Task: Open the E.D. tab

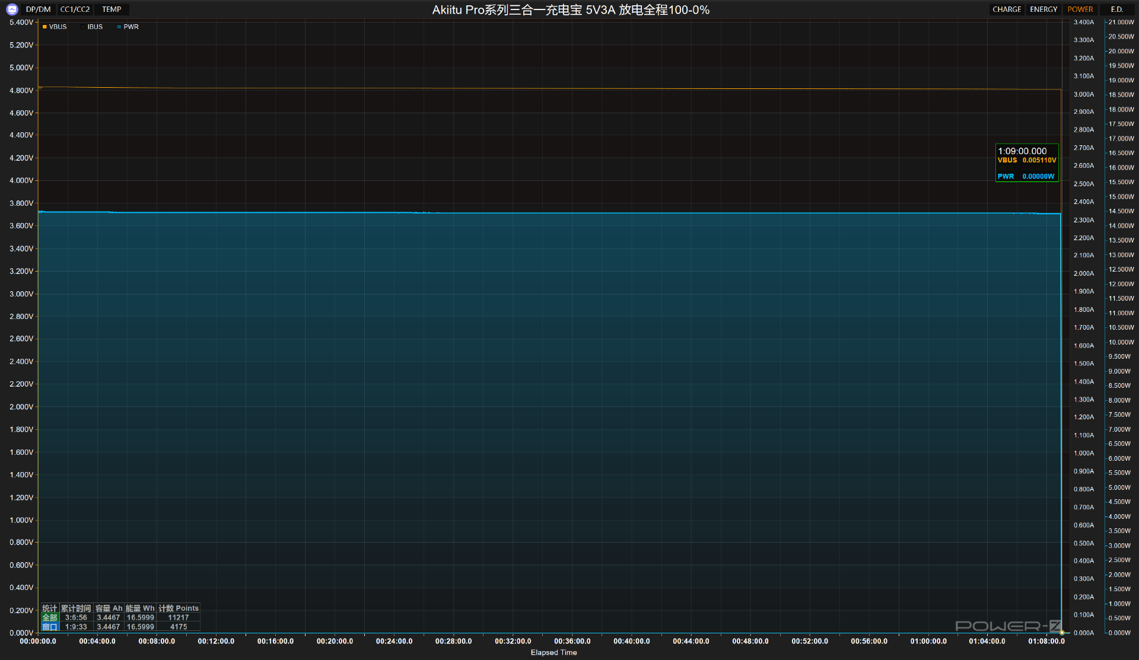Action: point(1117,9)
